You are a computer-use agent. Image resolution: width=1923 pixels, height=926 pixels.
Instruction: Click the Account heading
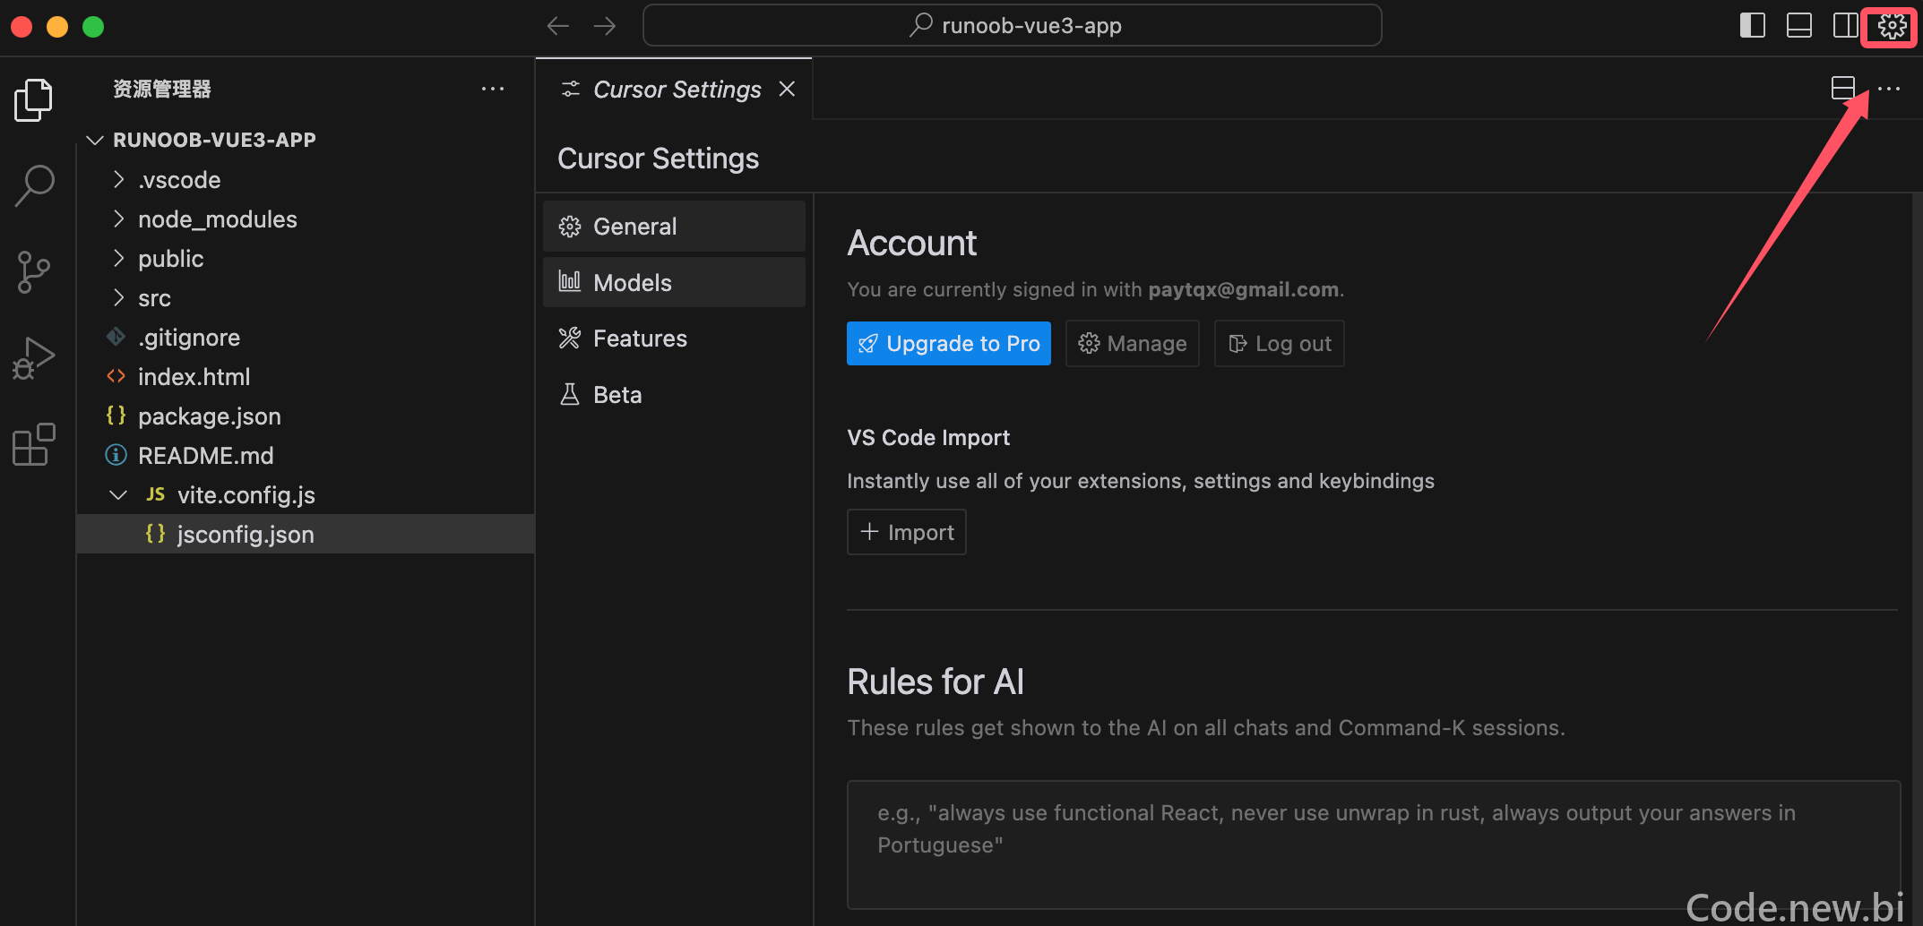click(x=911, y=244)
